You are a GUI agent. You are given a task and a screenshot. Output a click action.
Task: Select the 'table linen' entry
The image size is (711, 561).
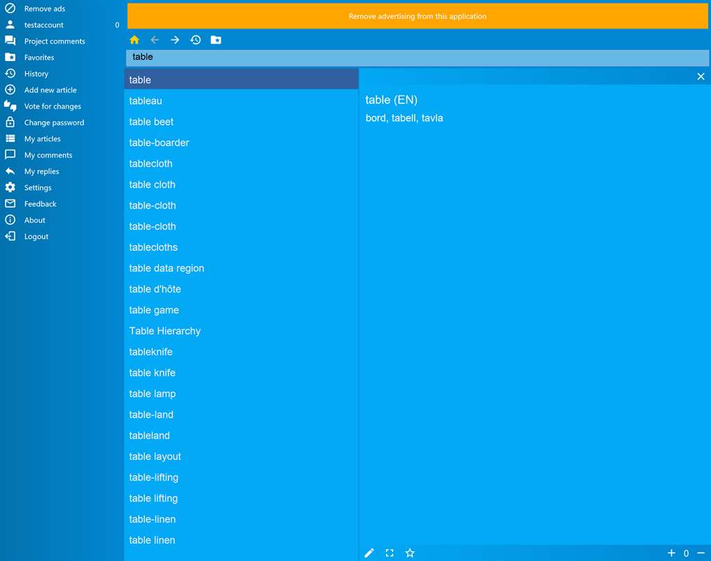pyautogui.click(x=241, y=540)
